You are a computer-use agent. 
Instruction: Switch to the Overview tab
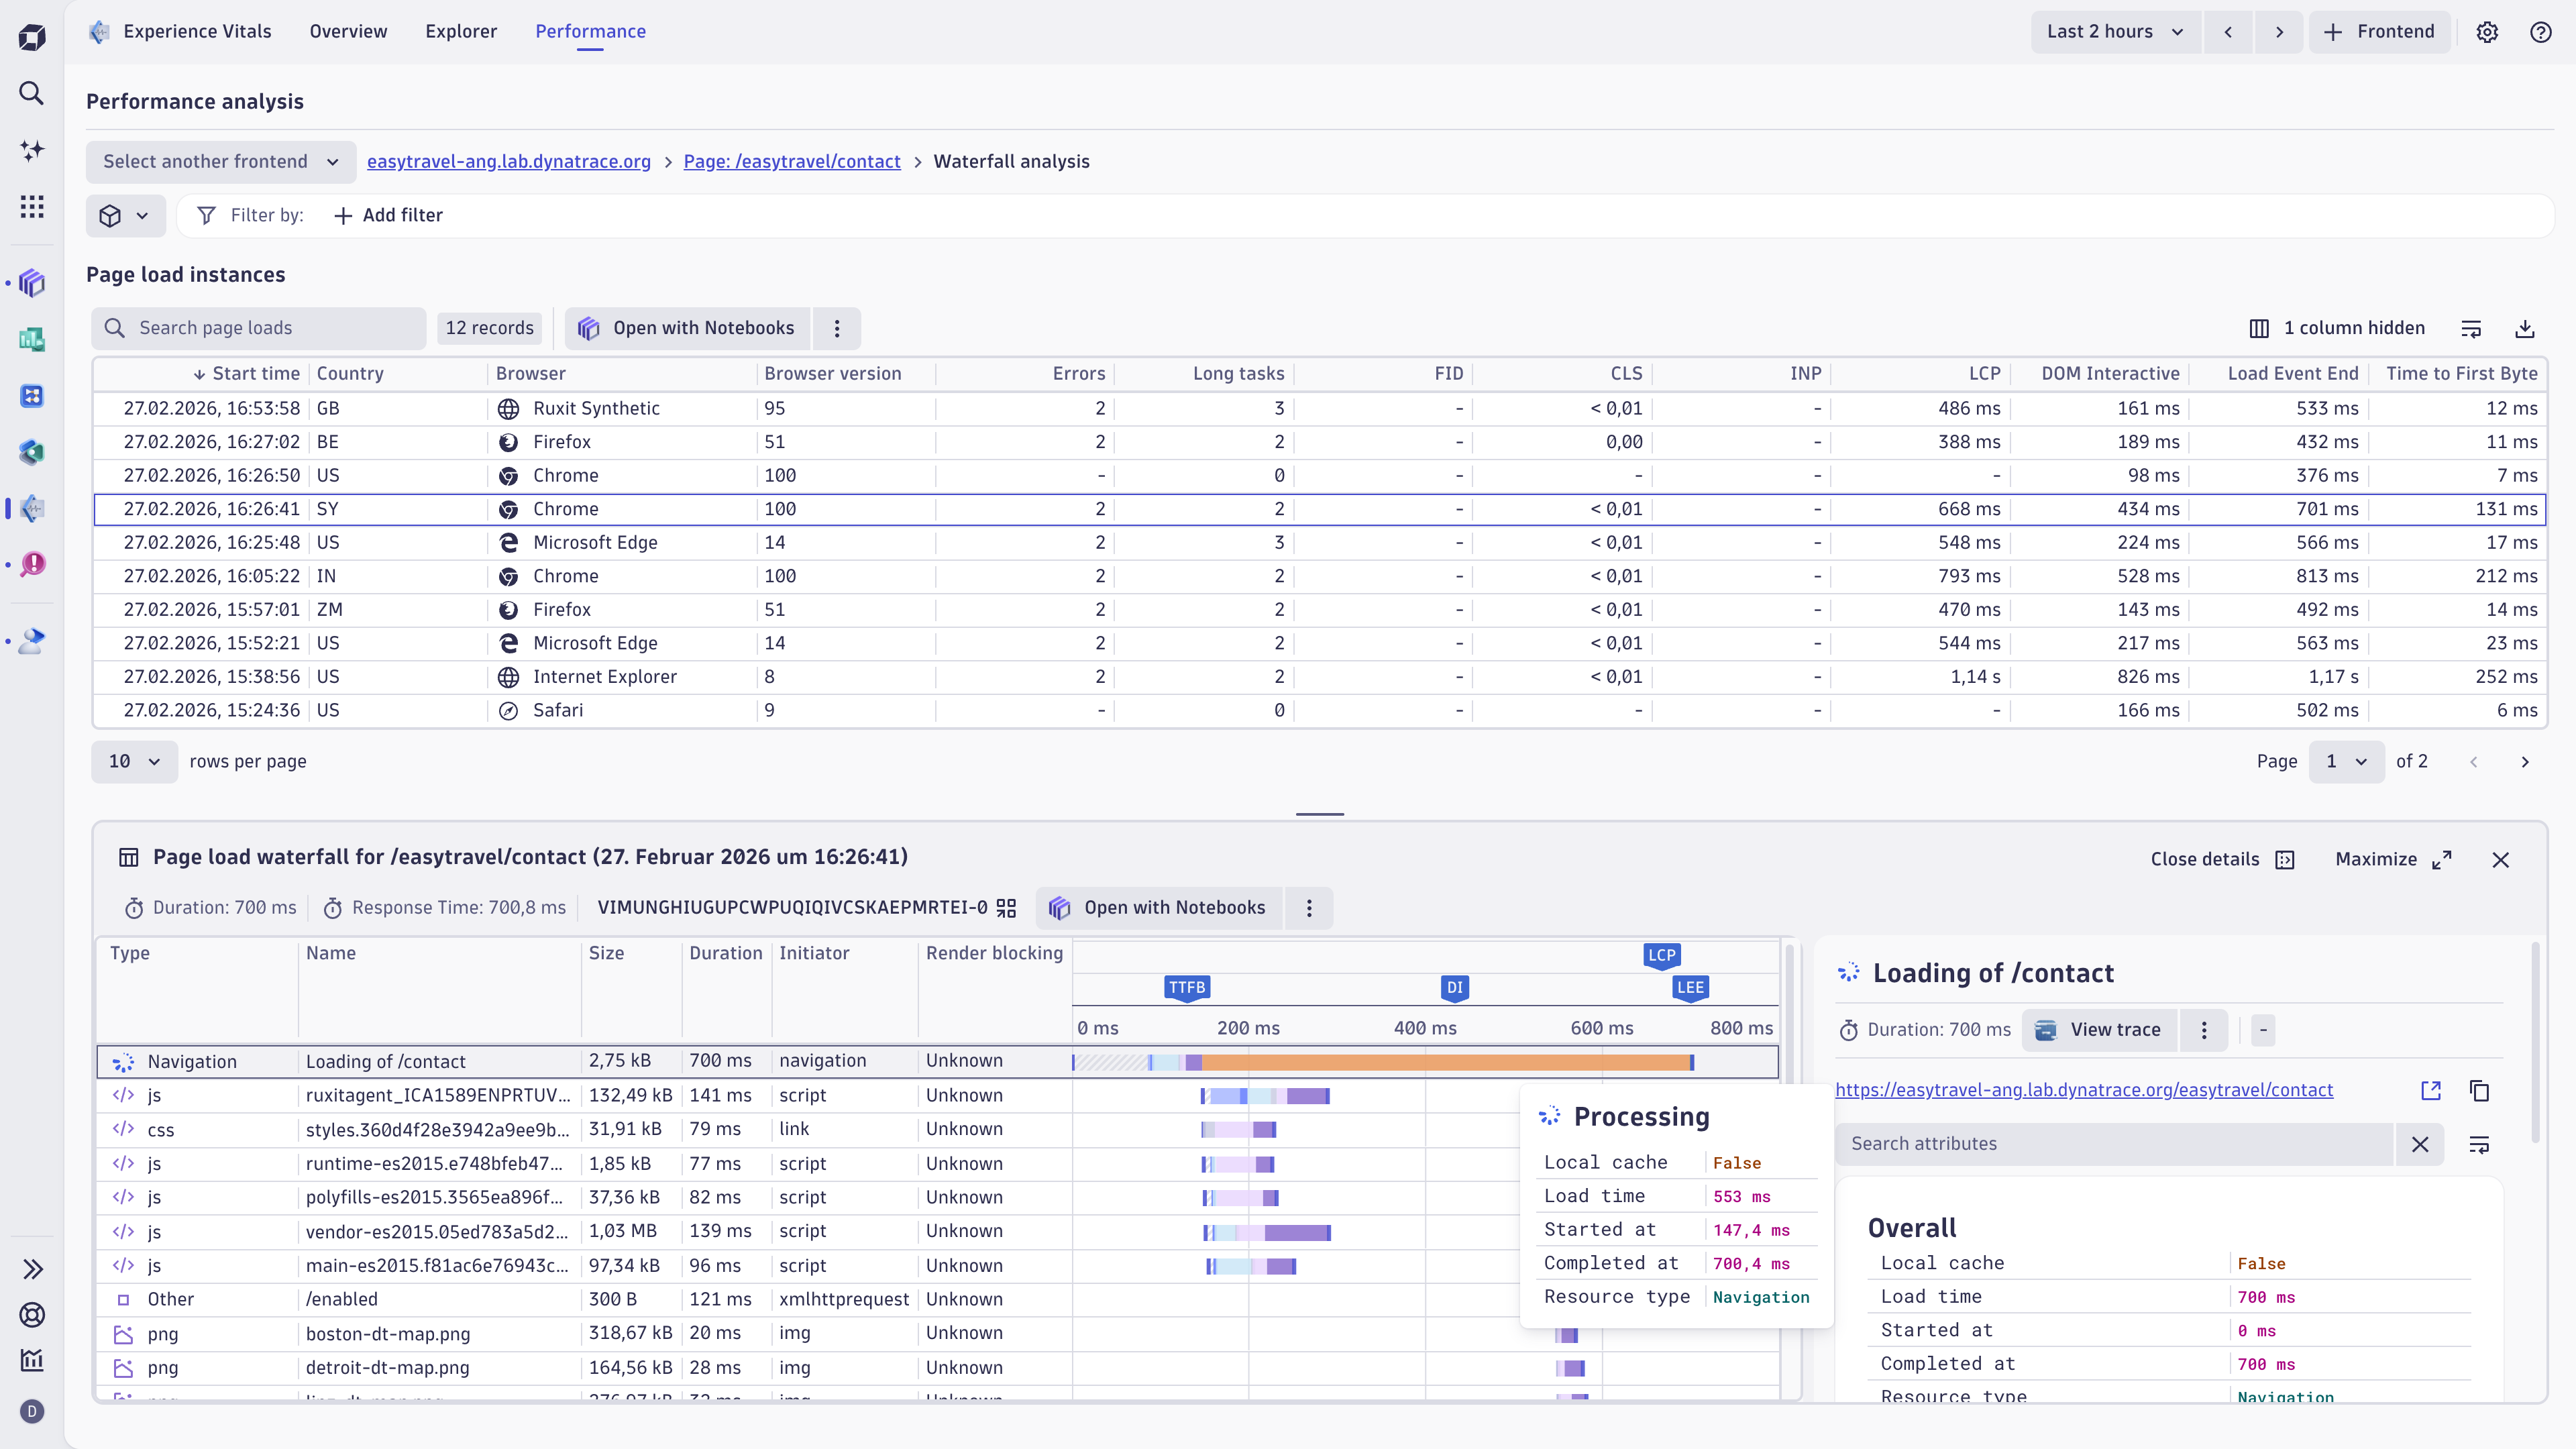point(348,32)
